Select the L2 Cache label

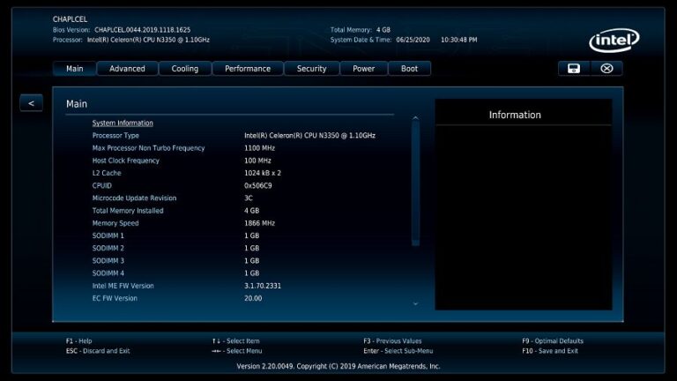[107, 173]
